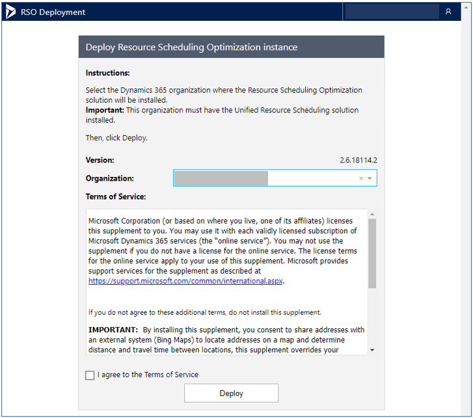Open the support.microsoft.com international link

(x=185, y=281)
